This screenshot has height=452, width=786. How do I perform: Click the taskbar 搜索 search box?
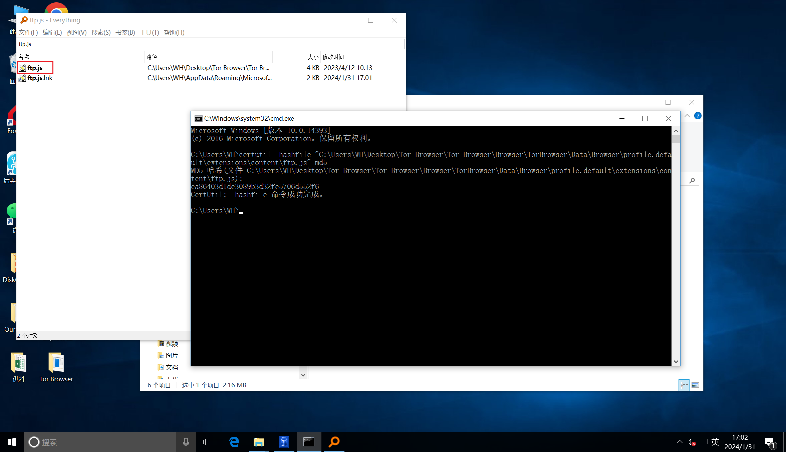100,442
